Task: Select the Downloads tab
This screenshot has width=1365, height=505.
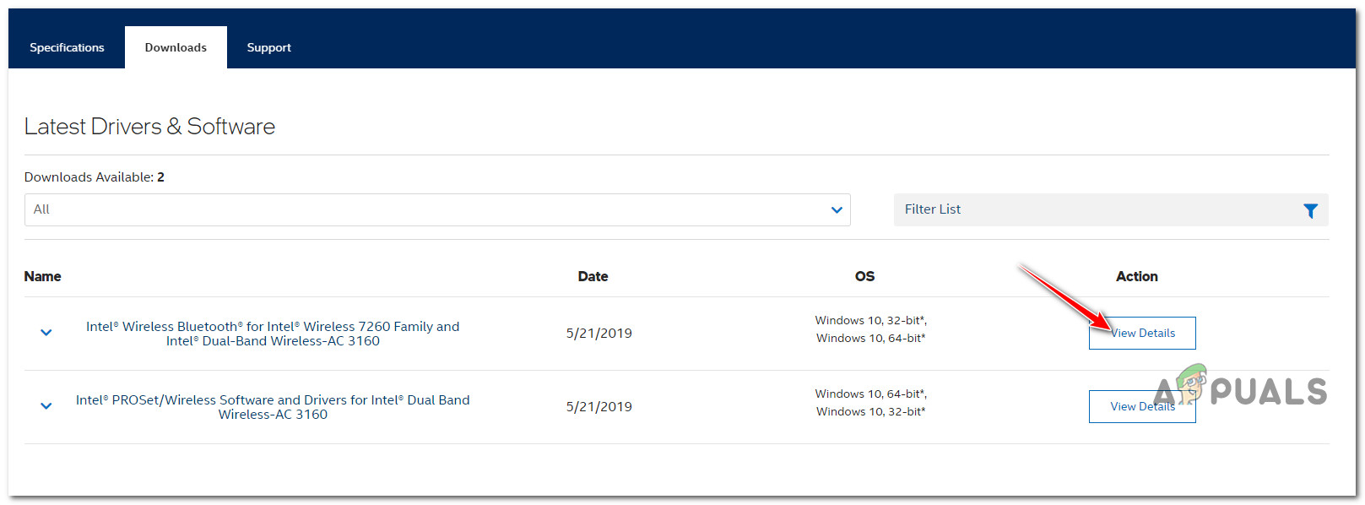Action: click(176, 47)
